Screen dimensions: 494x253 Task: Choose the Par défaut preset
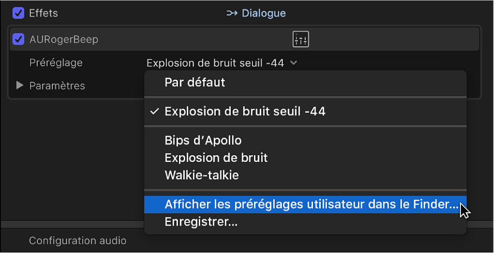click(194, 82)
